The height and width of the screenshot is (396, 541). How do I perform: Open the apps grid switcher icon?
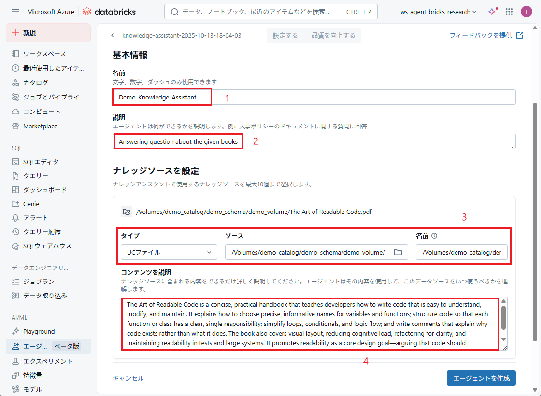509,12
